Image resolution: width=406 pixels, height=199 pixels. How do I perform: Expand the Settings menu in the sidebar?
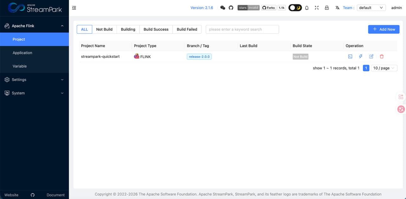pyautogui.click(x=34, y=80)
